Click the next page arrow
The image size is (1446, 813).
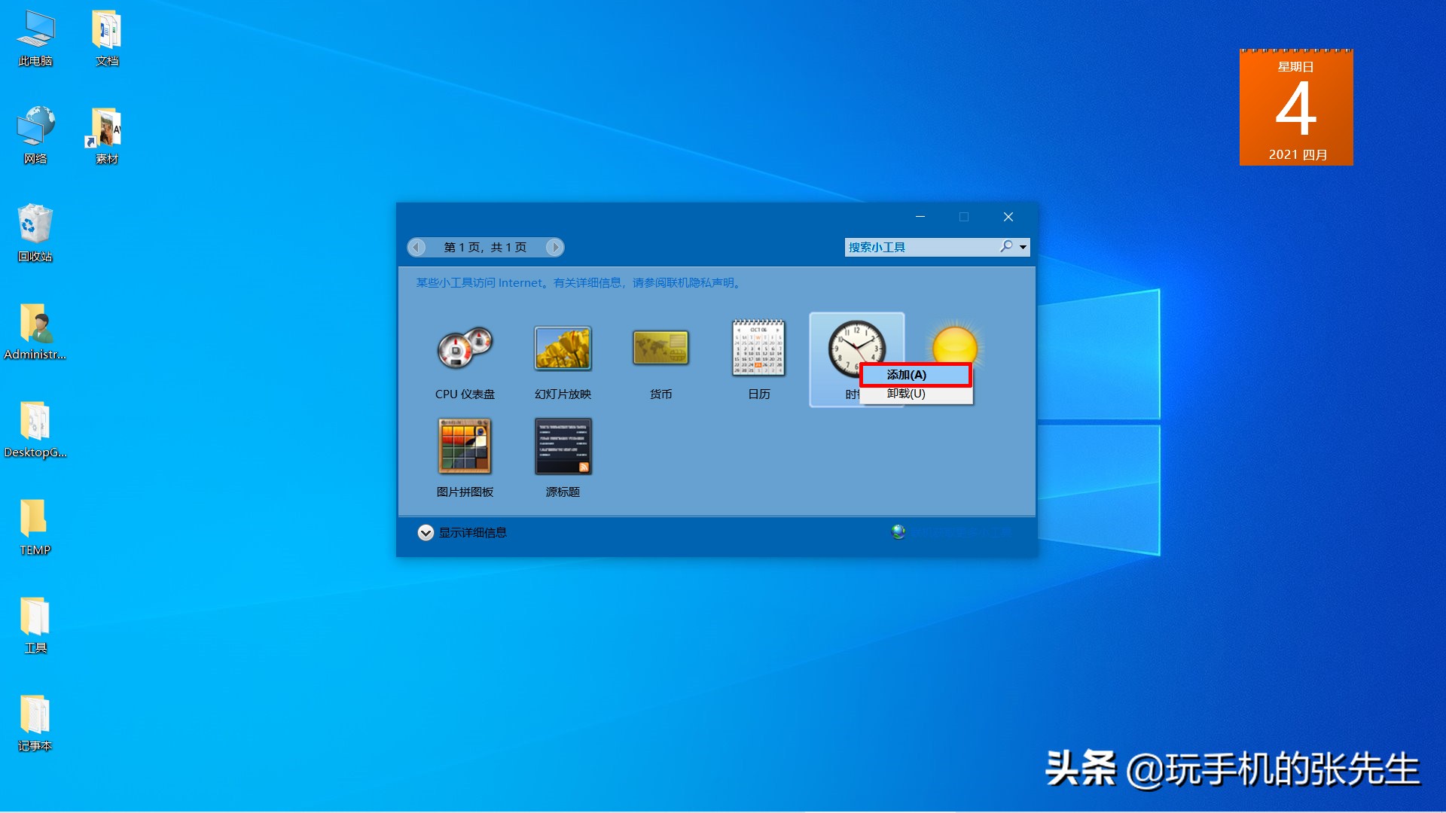(x=554, y=247)
